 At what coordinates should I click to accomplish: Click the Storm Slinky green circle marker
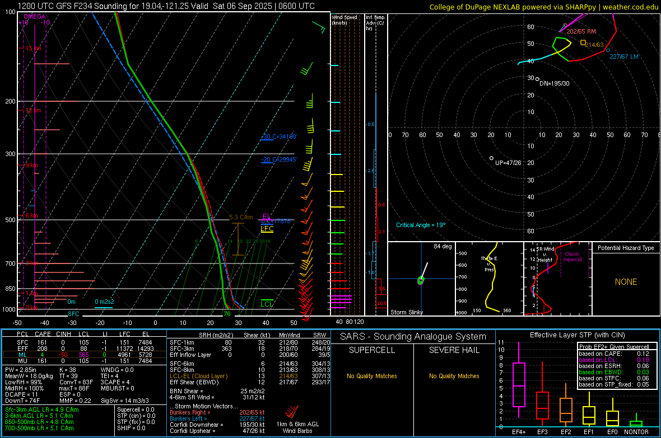click(x=421, y=280)
